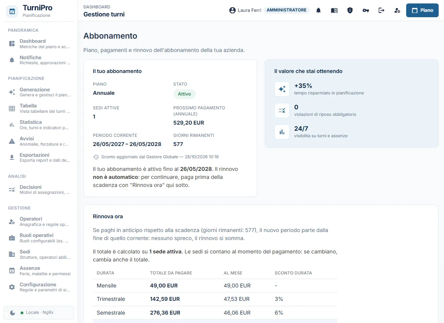
Task: Click the 276,36 EUR total cell
Action: (165, 313)
